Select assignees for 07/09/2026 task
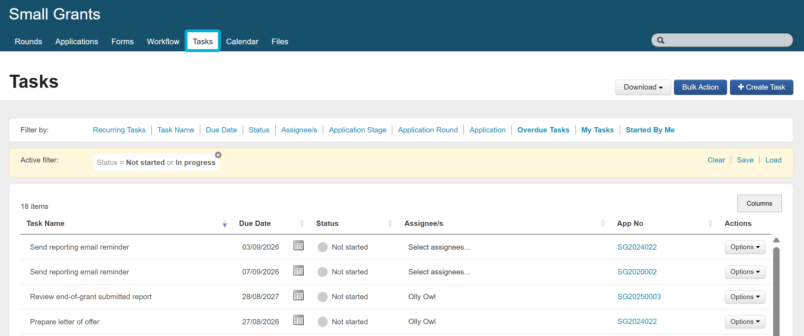This screenshot has width=804, height=336. coord(439,272)
